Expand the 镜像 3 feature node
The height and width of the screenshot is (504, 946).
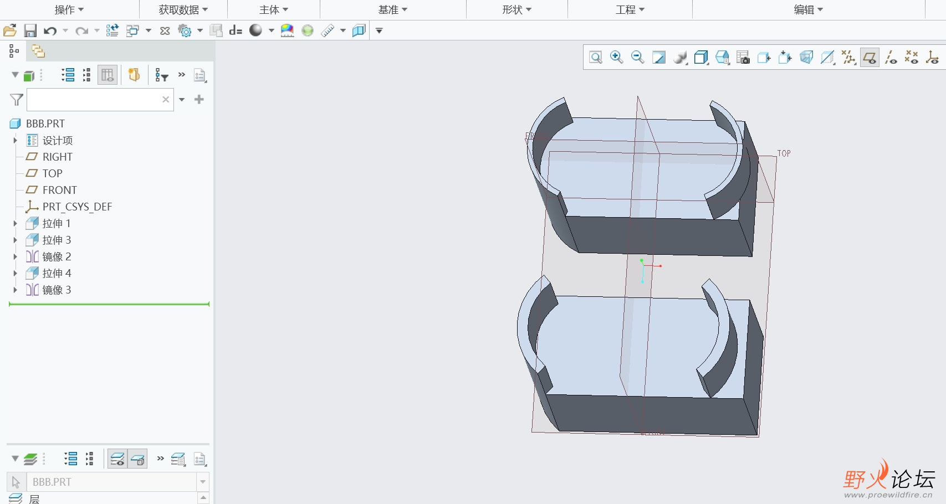point(15,290)
